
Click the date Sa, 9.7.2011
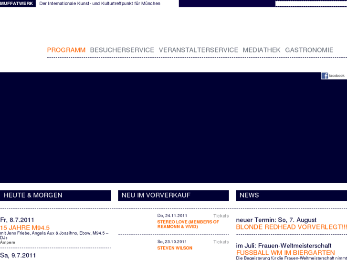(x=18, y=255)
